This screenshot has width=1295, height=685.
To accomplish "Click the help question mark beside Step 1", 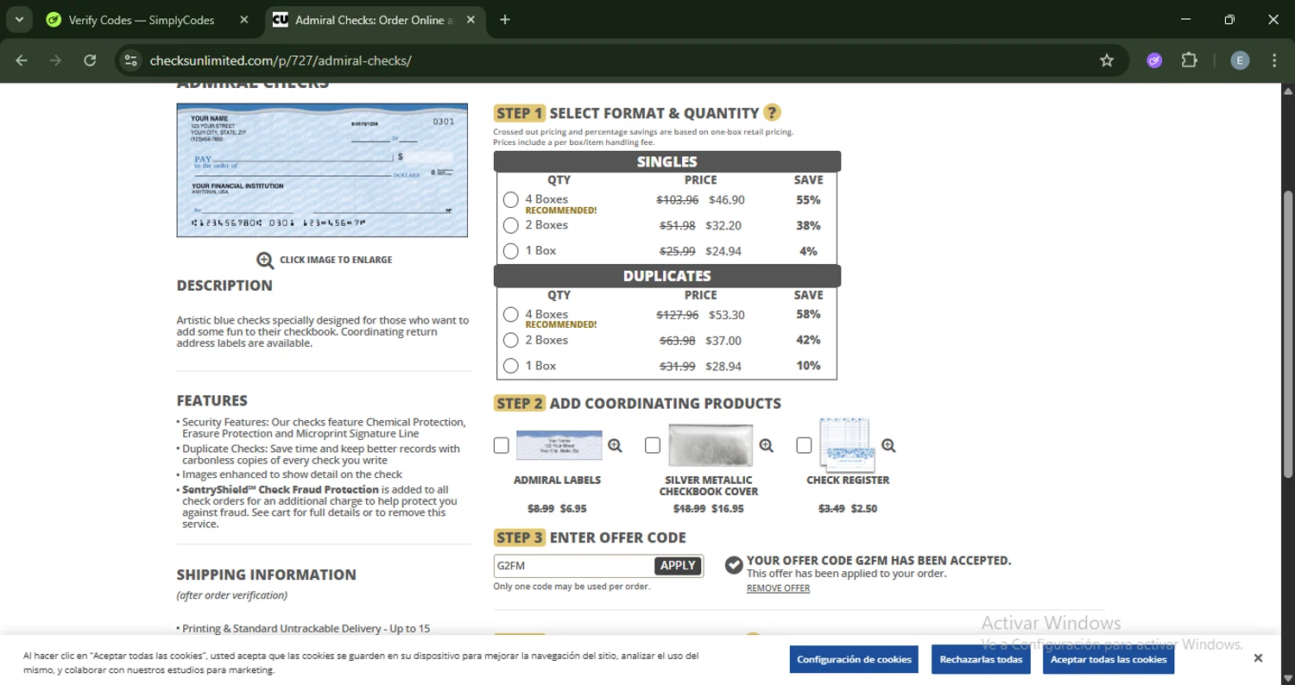I will tap(772, 113).
